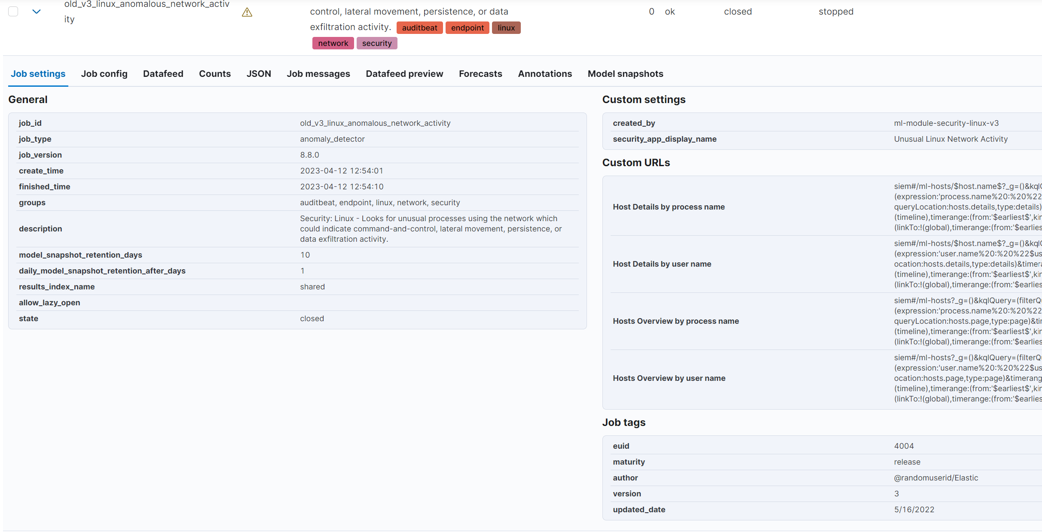View the JSON tab
The width and height of the screenshot is (1042, 532).
click(x=259, y=74)
